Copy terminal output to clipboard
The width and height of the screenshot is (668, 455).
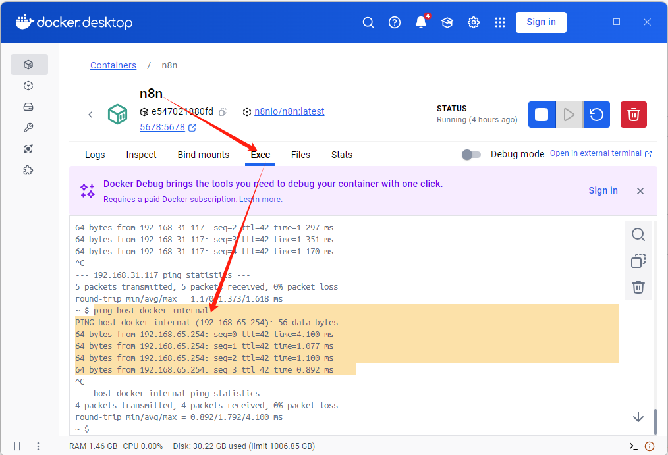pos(638,261)
